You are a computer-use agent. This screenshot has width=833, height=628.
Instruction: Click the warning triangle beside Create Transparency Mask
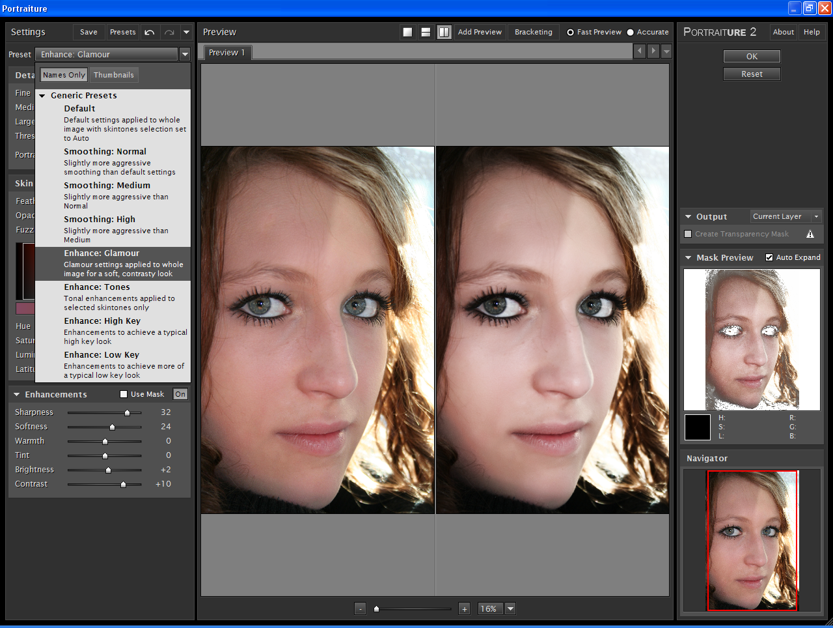(x=810, y=234)
